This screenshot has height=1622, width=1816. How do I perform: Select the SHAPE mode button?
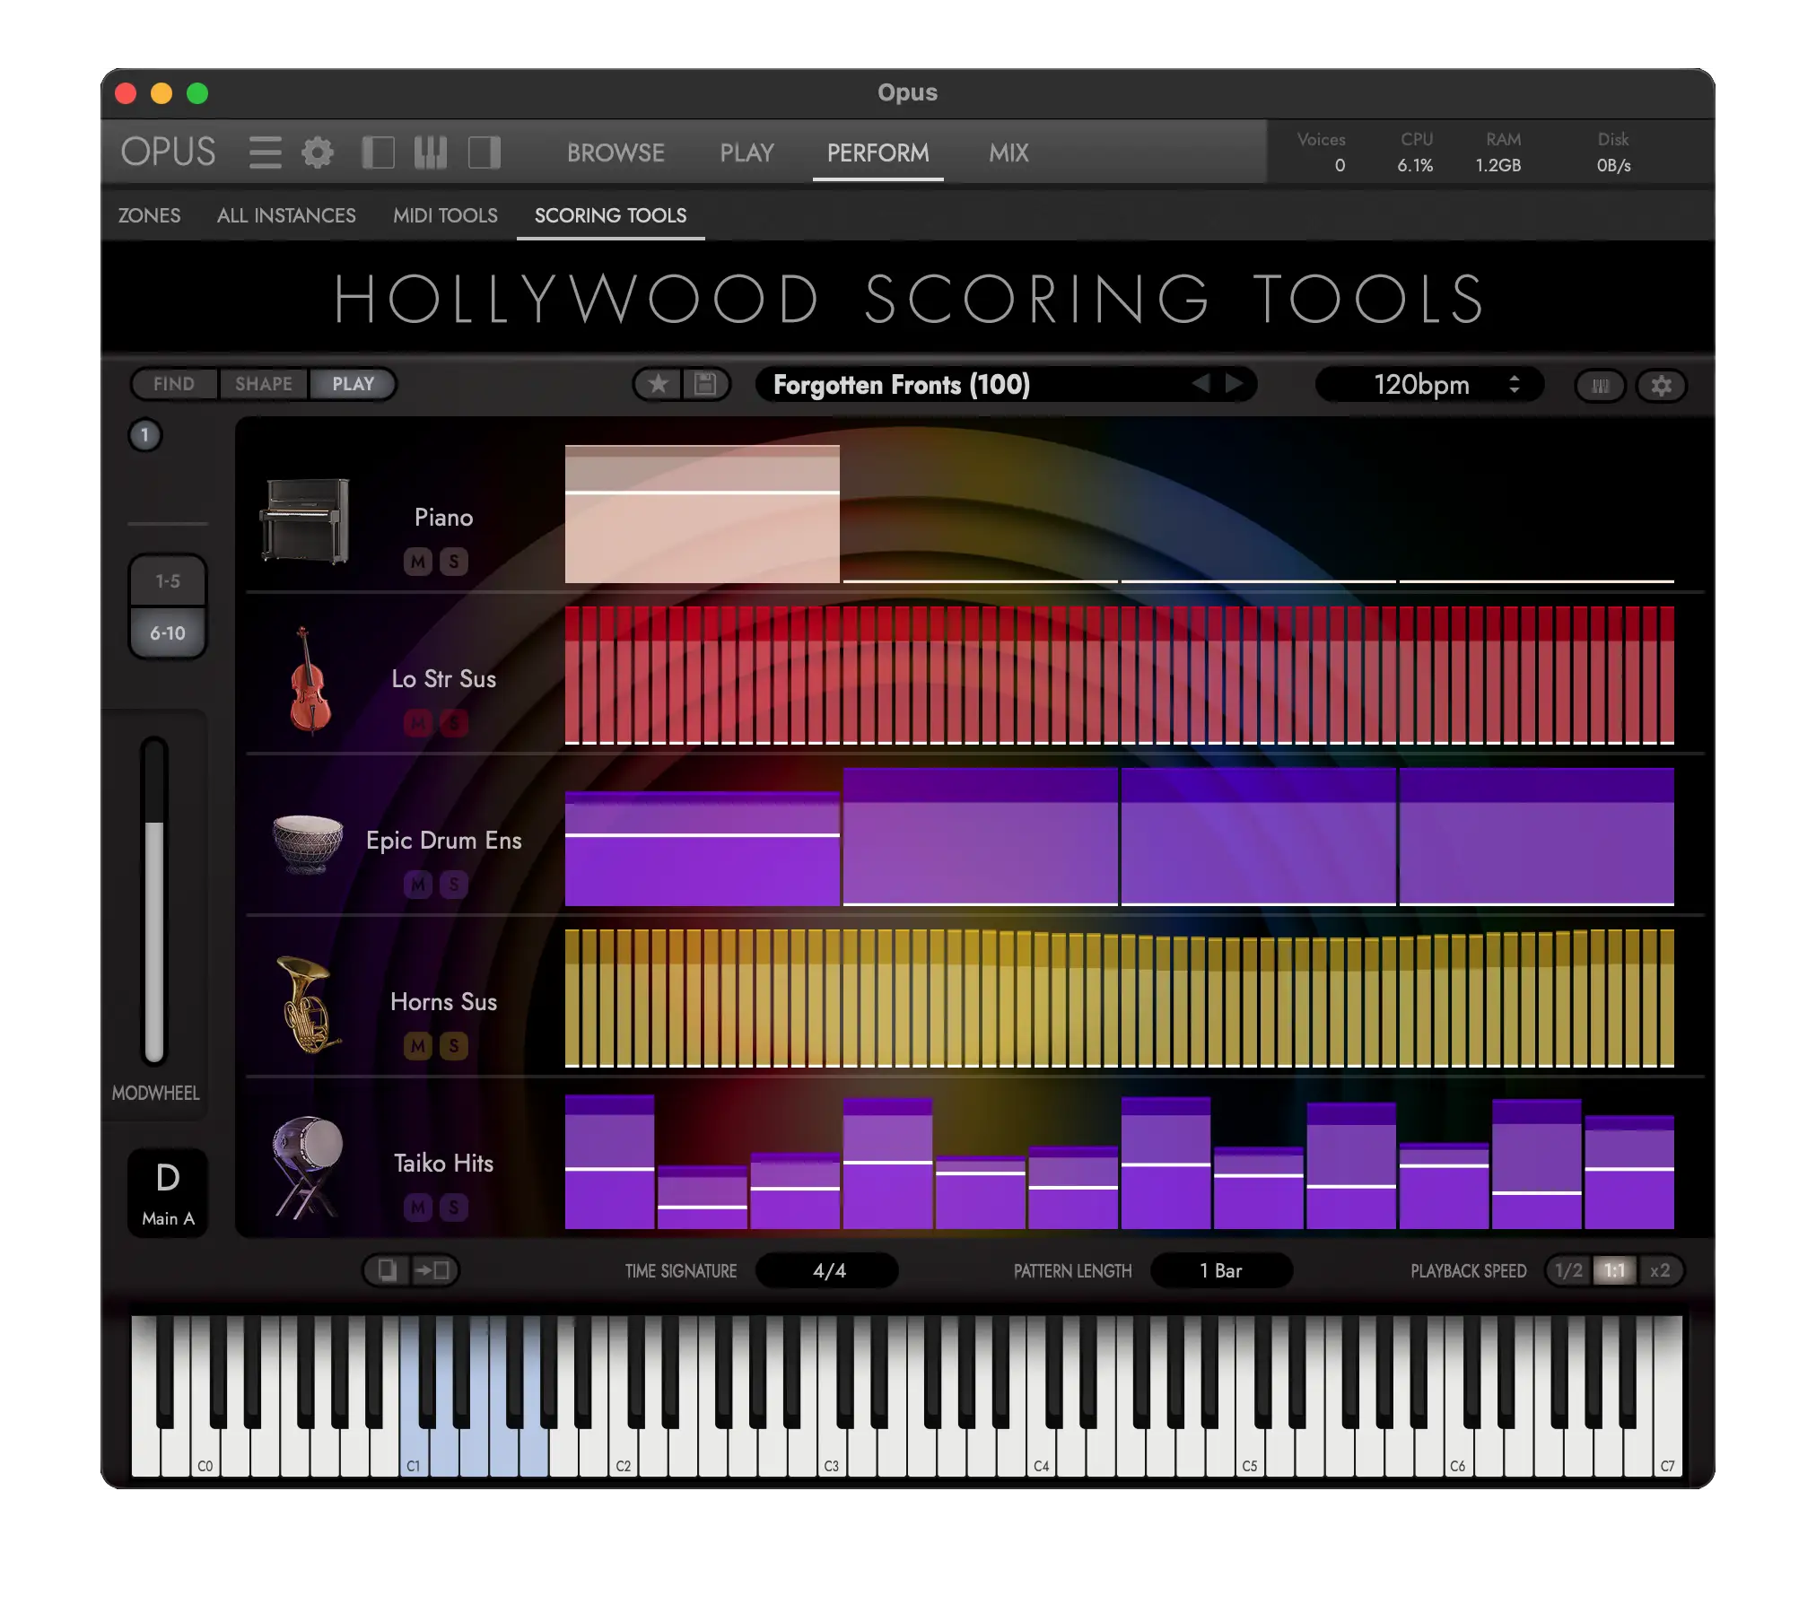(264, 384)
